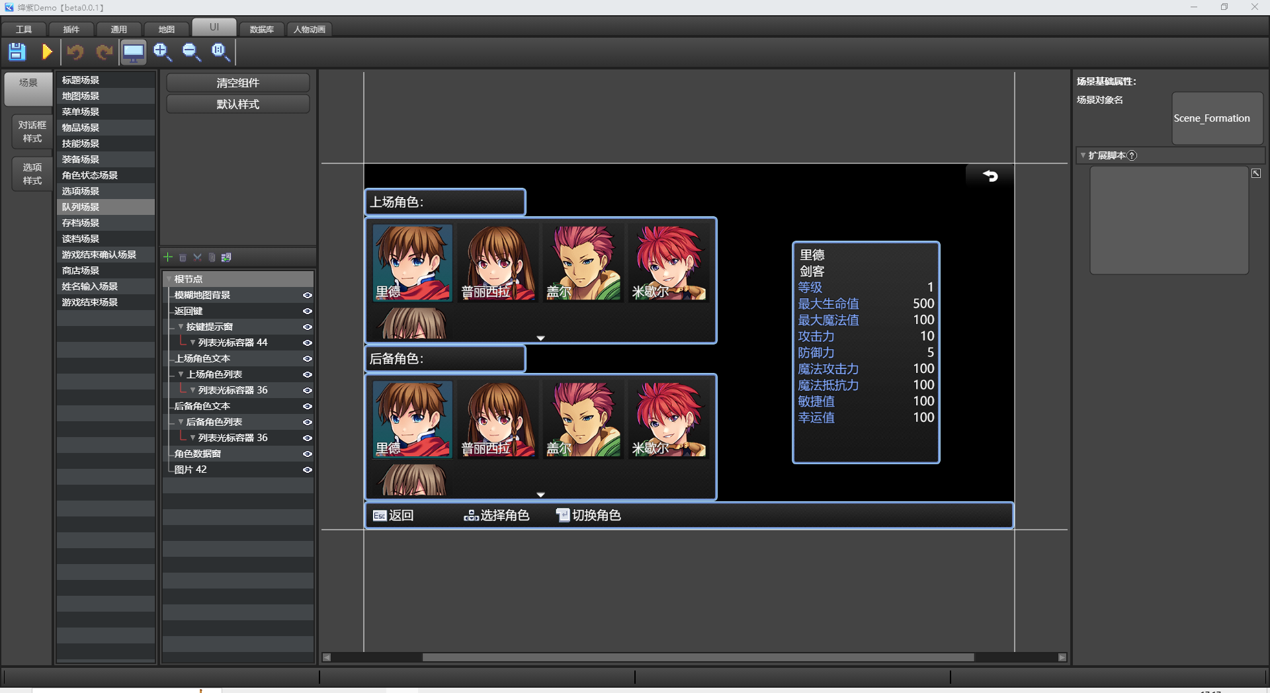Add a new component with green plus
This screenshot has height=693, width=1270.
[x=168, y=257]
